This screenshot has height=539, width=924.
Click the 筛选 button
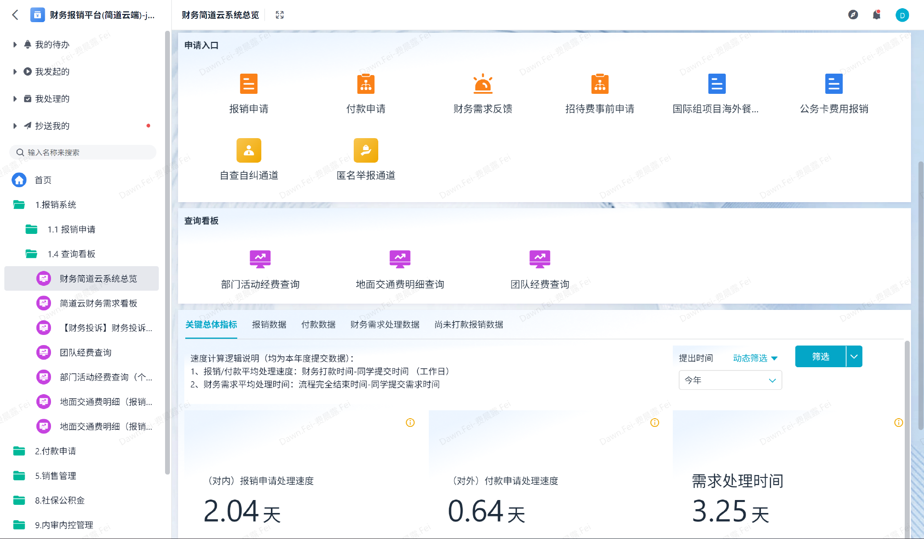(821, 356)
